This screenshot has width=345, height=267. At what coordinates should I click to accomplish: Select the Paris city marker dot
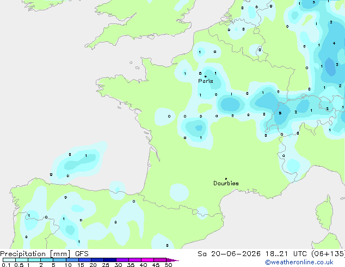click(x=206, y=76)
